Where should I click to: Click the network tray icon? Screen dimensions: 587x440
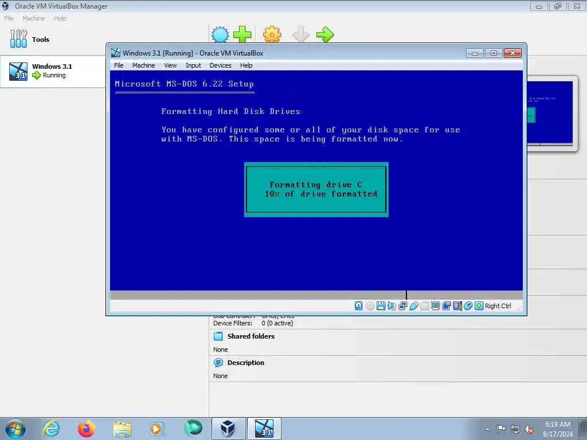pos(515,429)
